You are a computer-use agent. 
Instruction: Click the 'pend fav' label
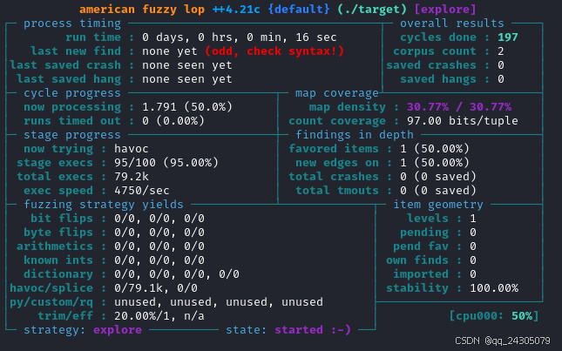(x=421, y=246)
